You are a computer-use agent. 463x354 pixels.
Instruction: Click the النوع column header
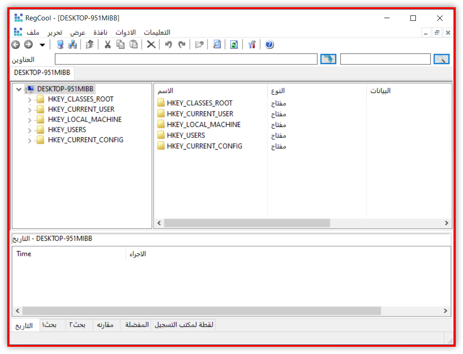pyautogui.click(x=317, y=91)
